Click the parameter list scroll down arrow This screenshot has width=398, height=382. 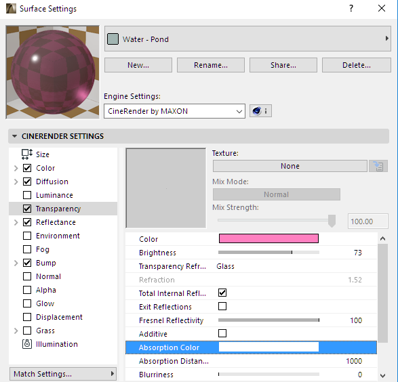coord(383,375)
